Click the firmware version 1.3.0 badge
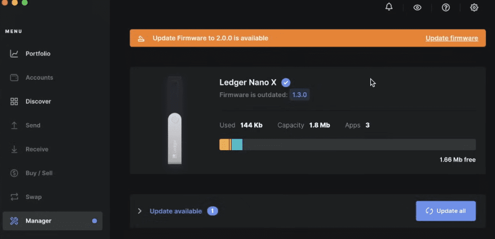 [299, 95]
